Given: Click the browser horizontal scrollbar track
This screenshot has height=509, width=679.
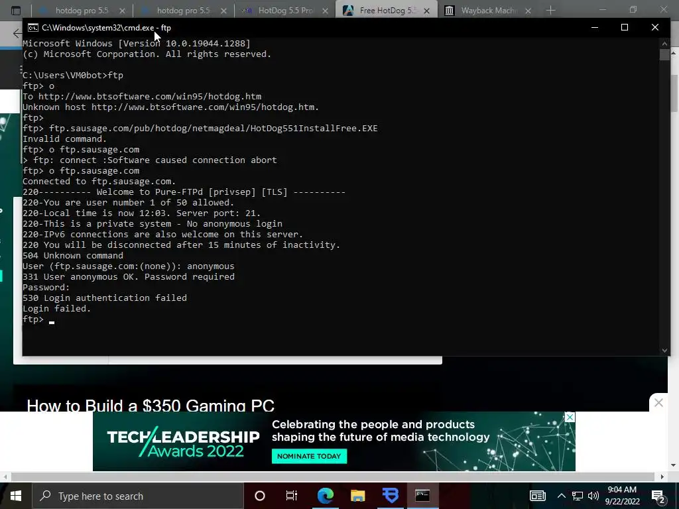Looking at the screenshot, I should (333, 477).
